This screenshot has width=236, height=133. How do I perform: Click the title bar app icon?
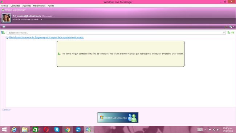(x=2, y=2)
